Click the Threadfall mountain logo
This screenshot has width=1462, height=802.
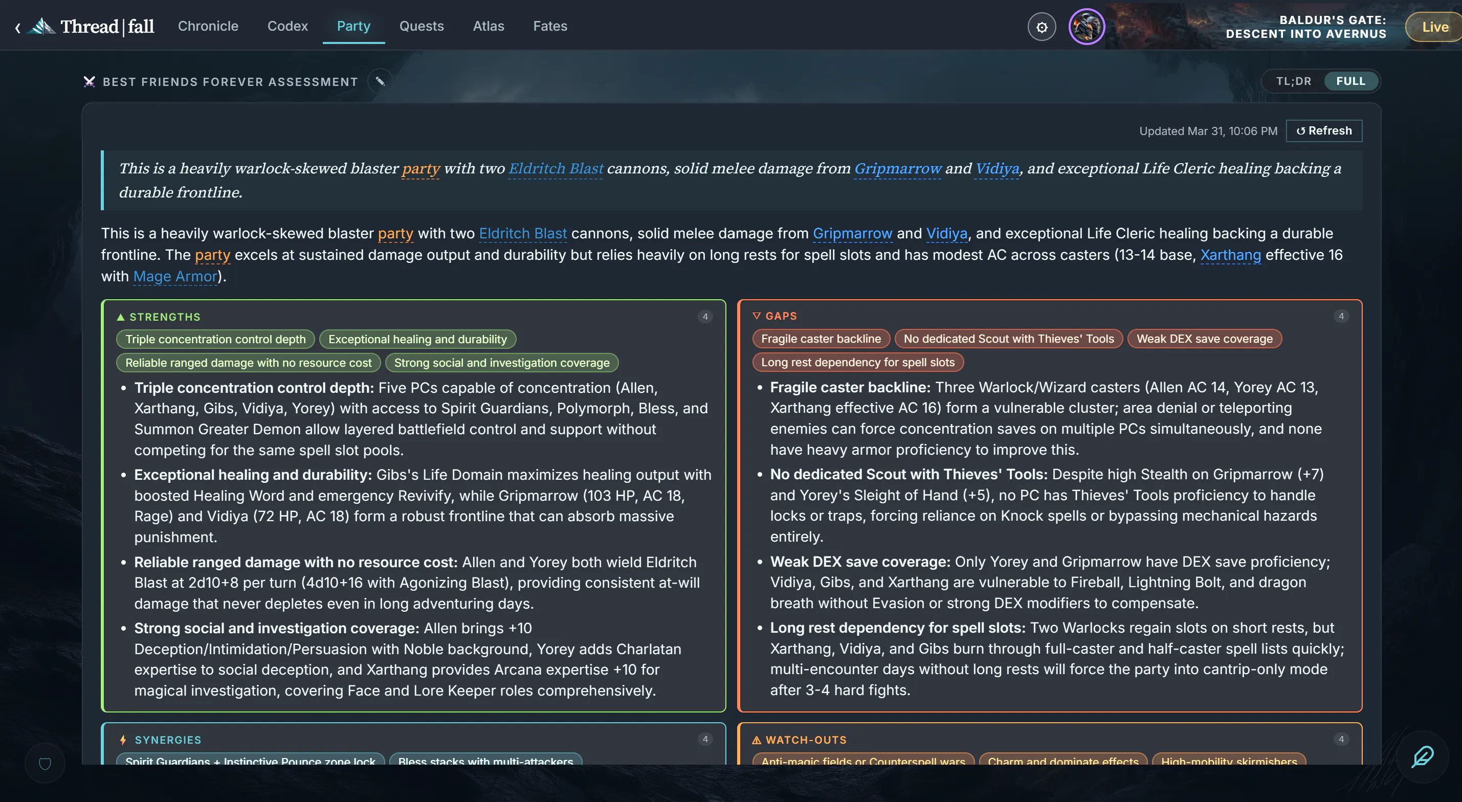pyautogui.click(x=42, y=26)
